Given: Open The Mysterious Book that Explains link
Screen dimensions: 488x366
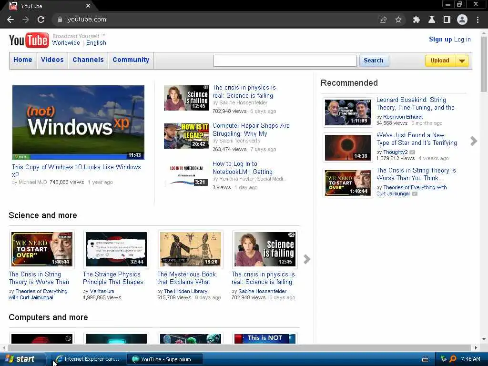Looking at the screenshot, I should [186, 278].
